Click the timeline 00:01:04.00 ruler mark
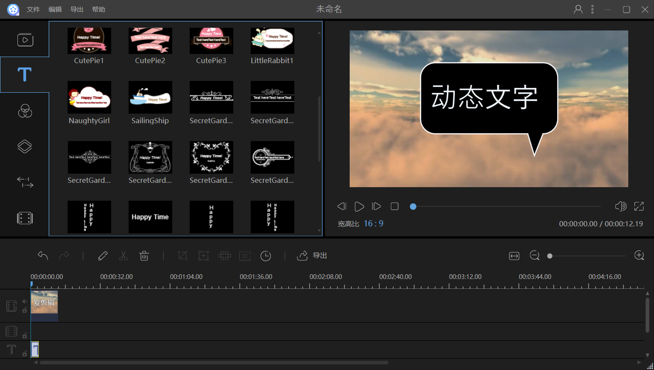 [186, 276]
